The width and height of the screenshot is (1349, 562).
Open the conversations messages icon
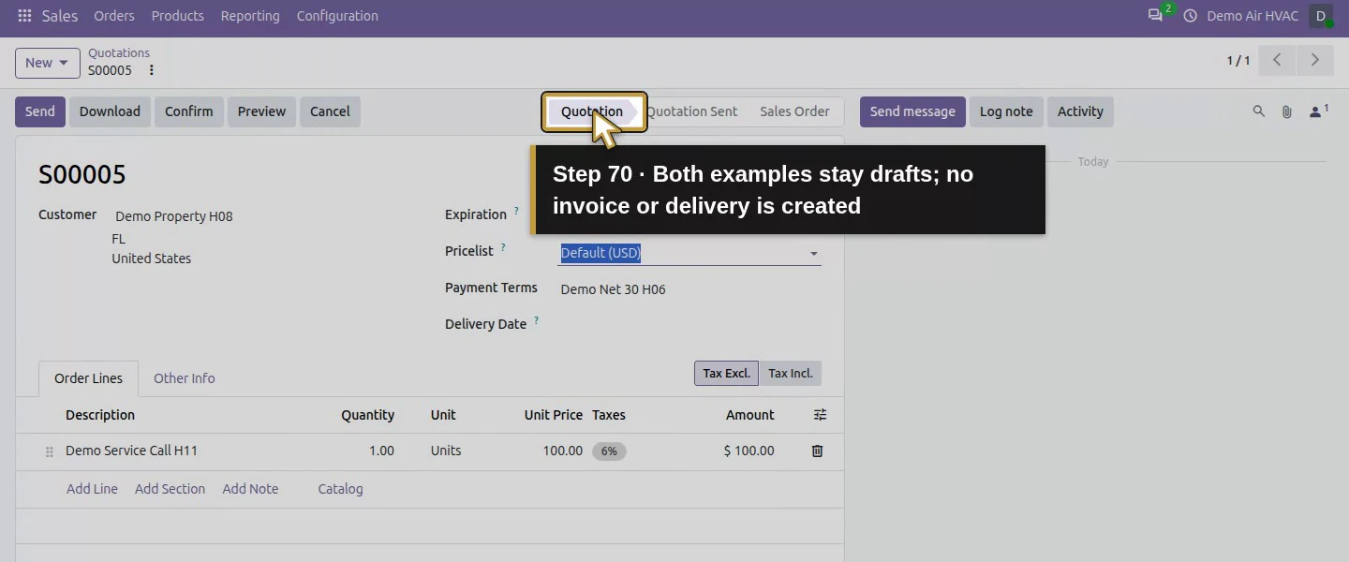click(1156, 16)
